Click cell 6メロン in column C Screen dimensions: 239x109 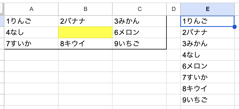click(x=139, y=32)
